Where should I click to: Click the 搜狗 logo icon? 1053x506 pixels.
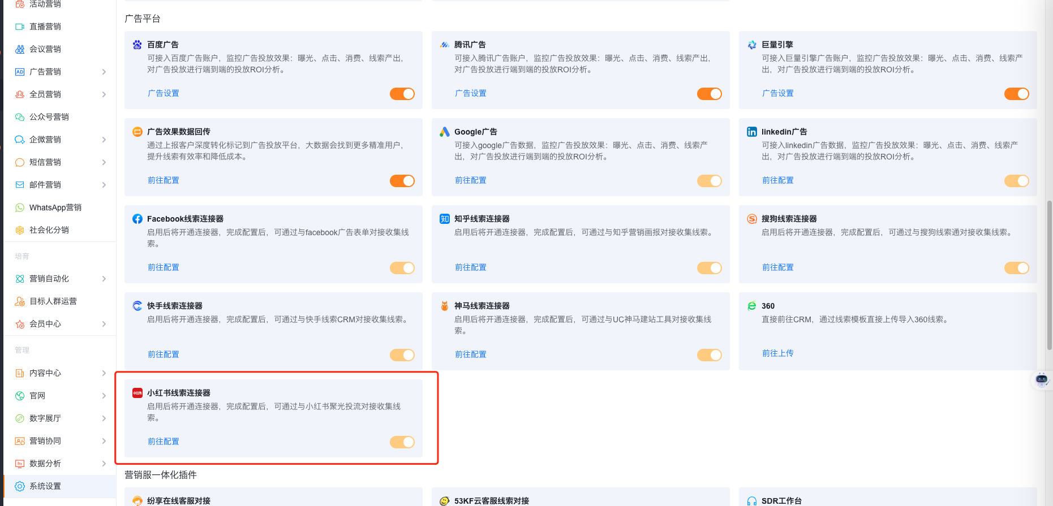(752, 219)
